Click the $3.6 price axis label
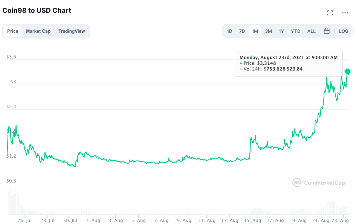The width and height of the screenshot is (356, 224). point(11,57)
